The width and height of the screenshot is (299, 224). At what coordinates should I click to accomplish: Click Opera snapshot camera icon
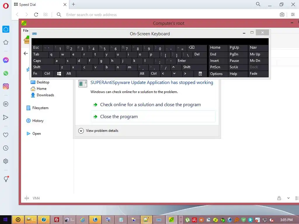point(282,15)
